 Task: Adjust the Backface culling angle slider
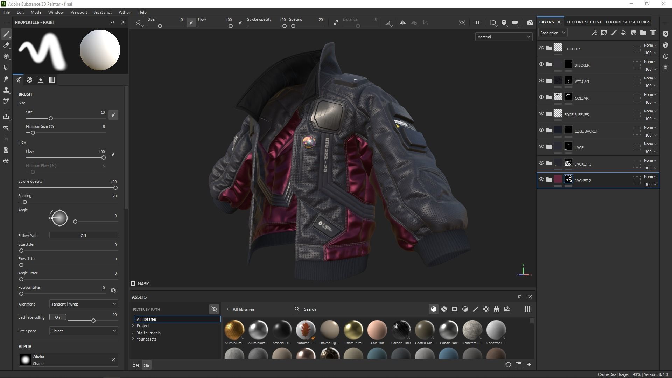click(93, 321)
